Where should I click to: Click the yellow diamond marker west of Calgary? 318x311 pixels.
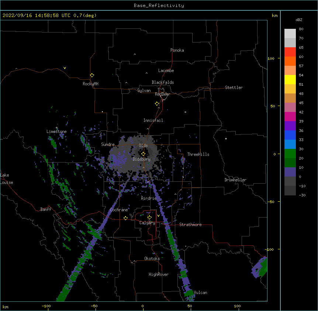tap(125, 218)
